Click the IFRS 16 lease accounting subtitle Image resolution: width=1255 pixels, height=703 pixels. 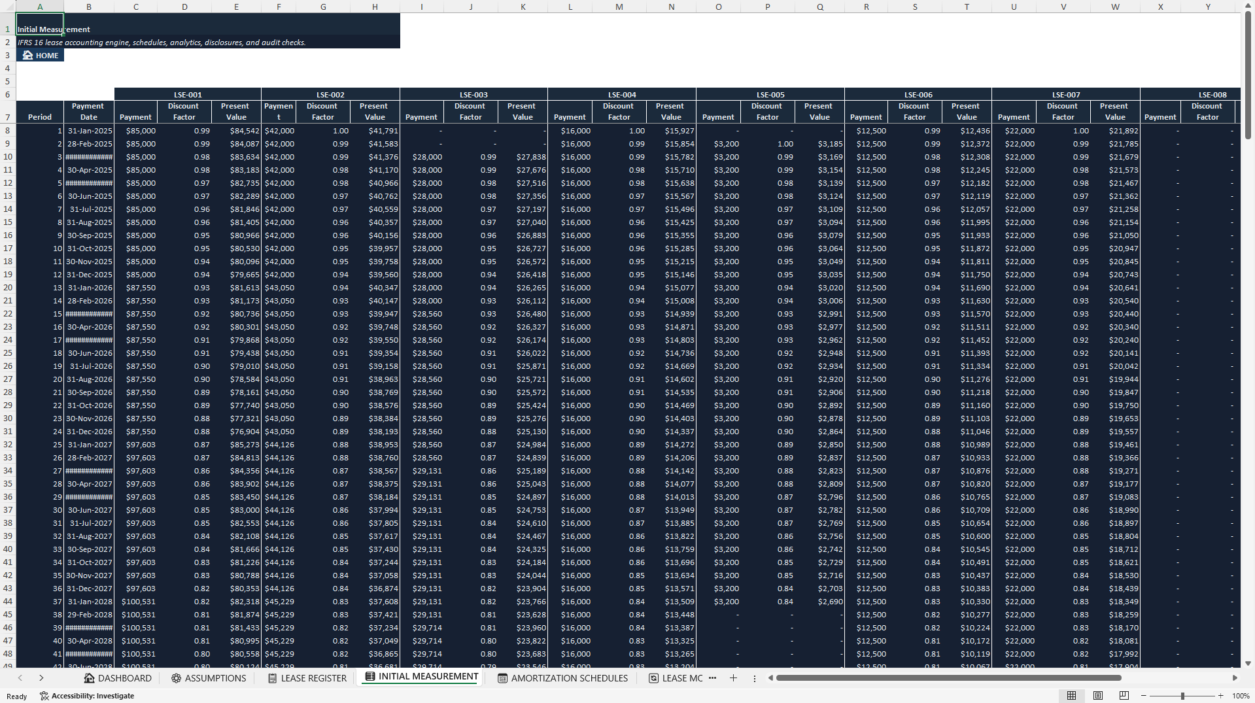pyautogui.click(x=162, y=43)
